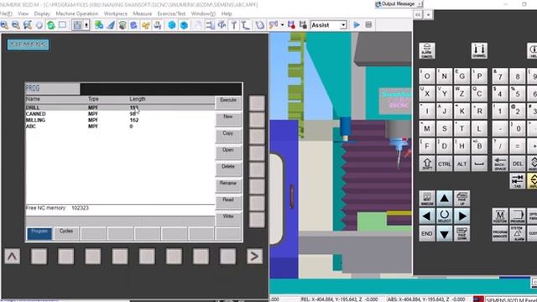
Task: Click the circular Select key
Action: pyautogui.click(x=444, y=216)
